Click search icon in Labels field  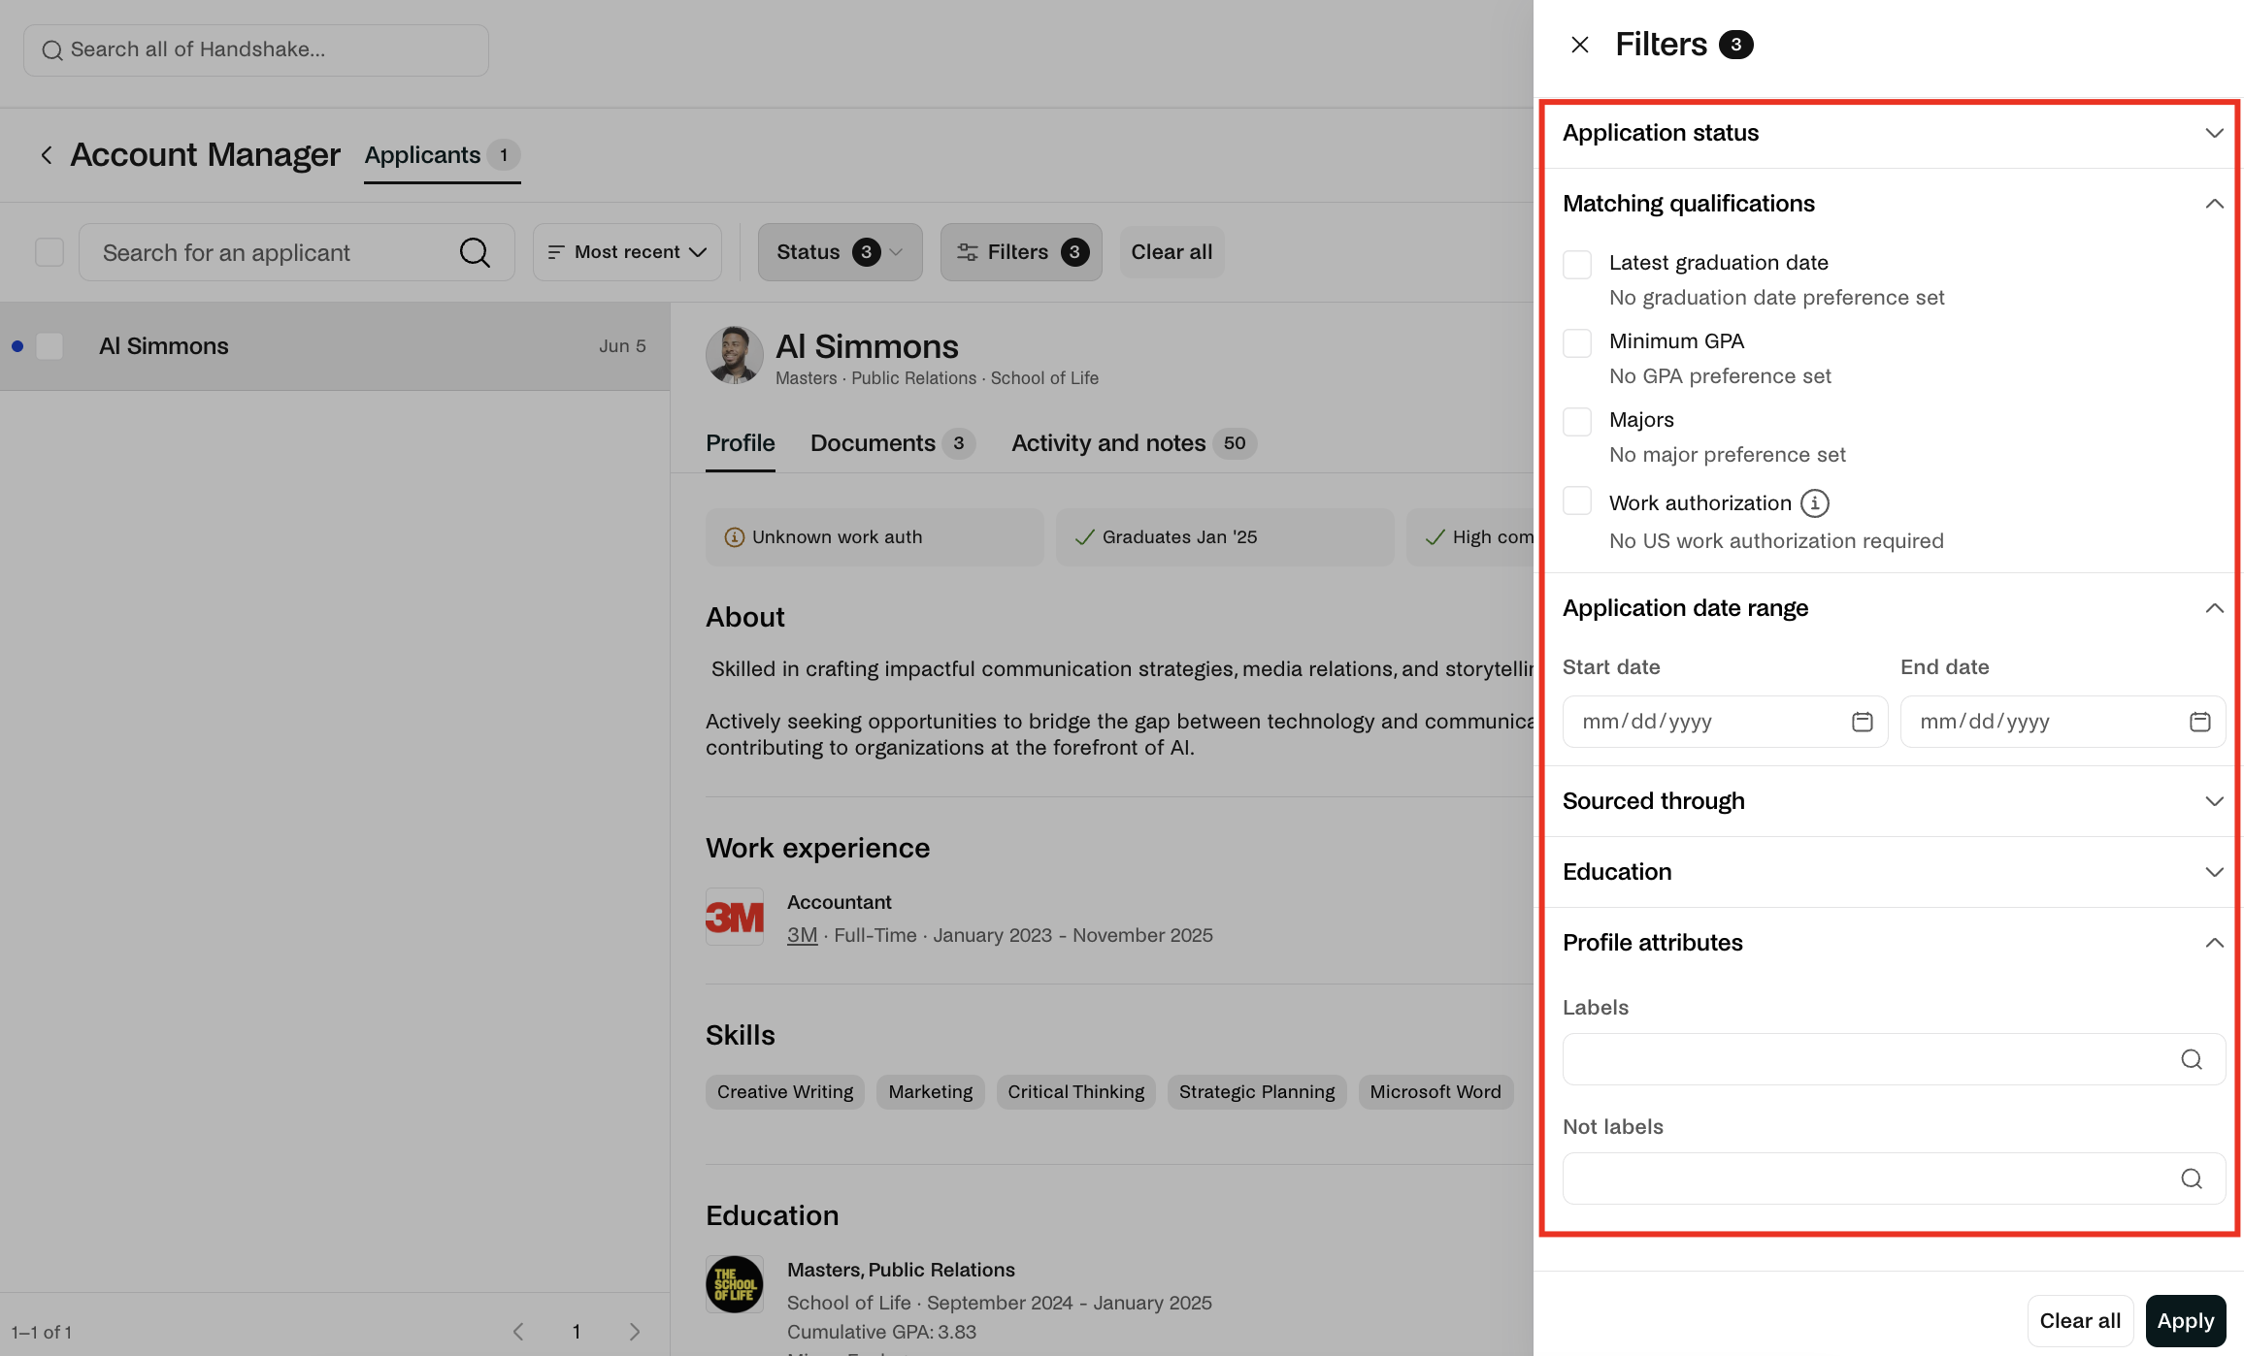[2192, 1059]
